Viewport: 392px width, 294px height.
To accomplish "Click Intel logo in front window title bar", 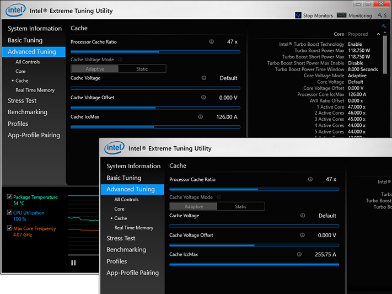I will (x=114, y=148).
